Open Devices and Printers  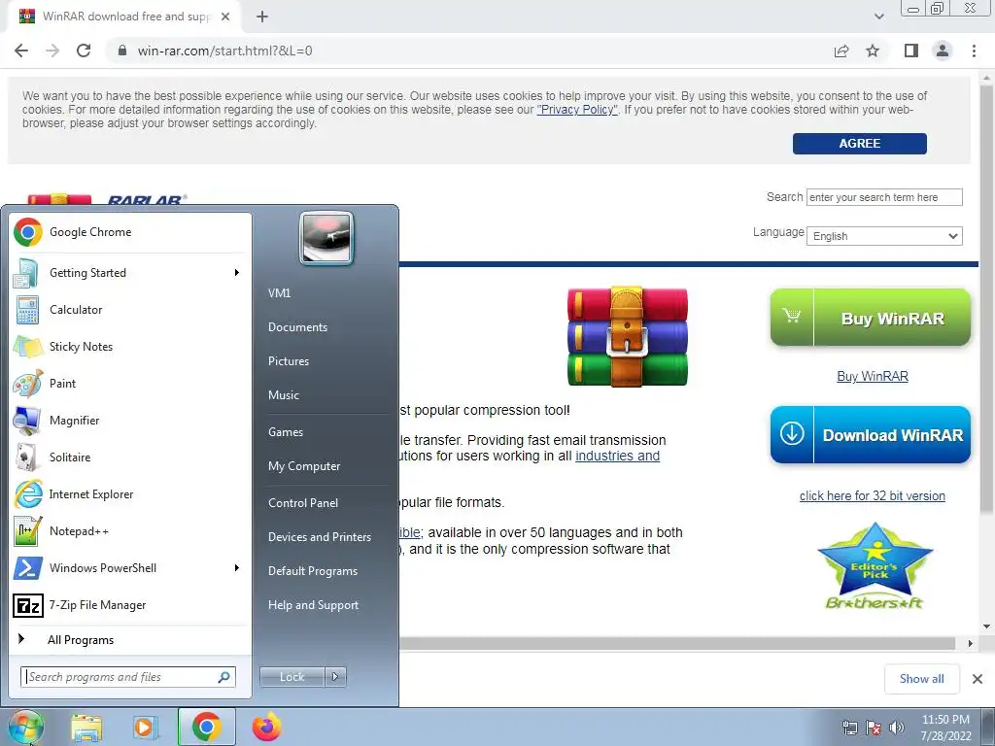319,537
